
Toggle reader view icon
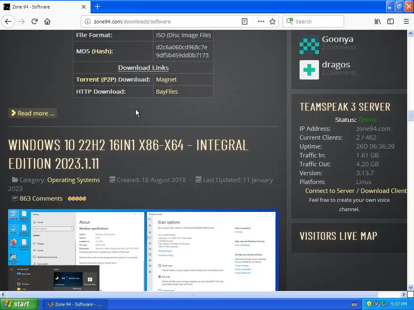click(245, 21)
